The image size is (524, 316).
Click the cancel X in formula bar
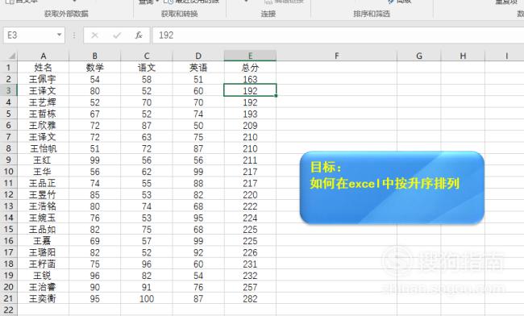coord(94,35)
